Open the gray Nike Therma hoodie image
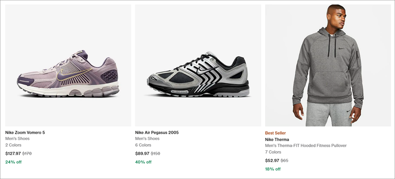Viewport: 395px width, 179px height. [x=328, y=65]
